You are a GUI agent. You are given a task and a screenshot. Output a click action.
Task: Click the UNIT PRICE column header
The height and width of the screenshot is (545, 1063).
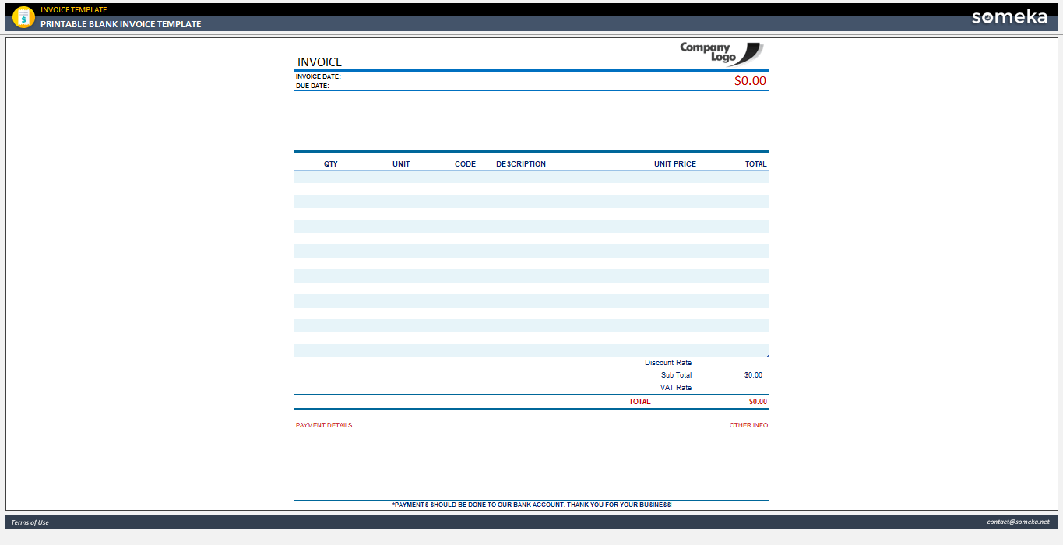point(675,163)
